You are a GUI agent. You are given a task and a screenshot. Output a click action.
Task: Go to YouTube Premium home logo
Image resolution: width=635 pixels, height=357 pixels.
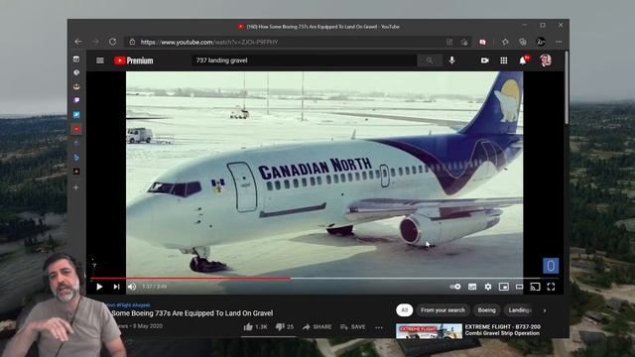134,60
